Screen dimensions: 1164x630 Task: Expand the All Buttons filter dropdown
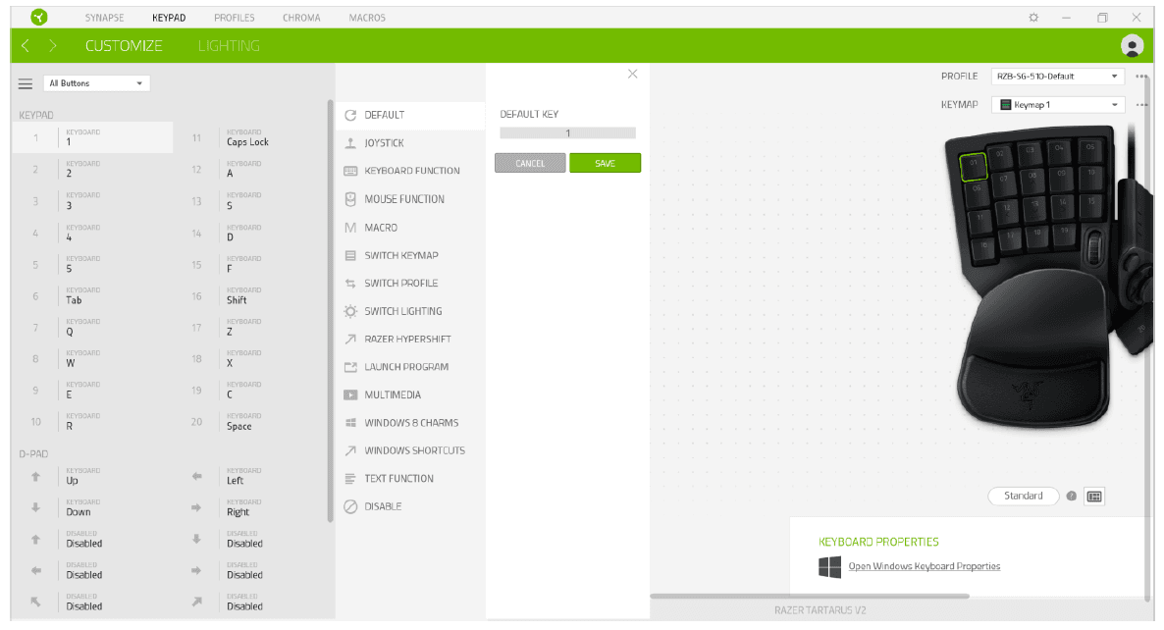(96, 84)
